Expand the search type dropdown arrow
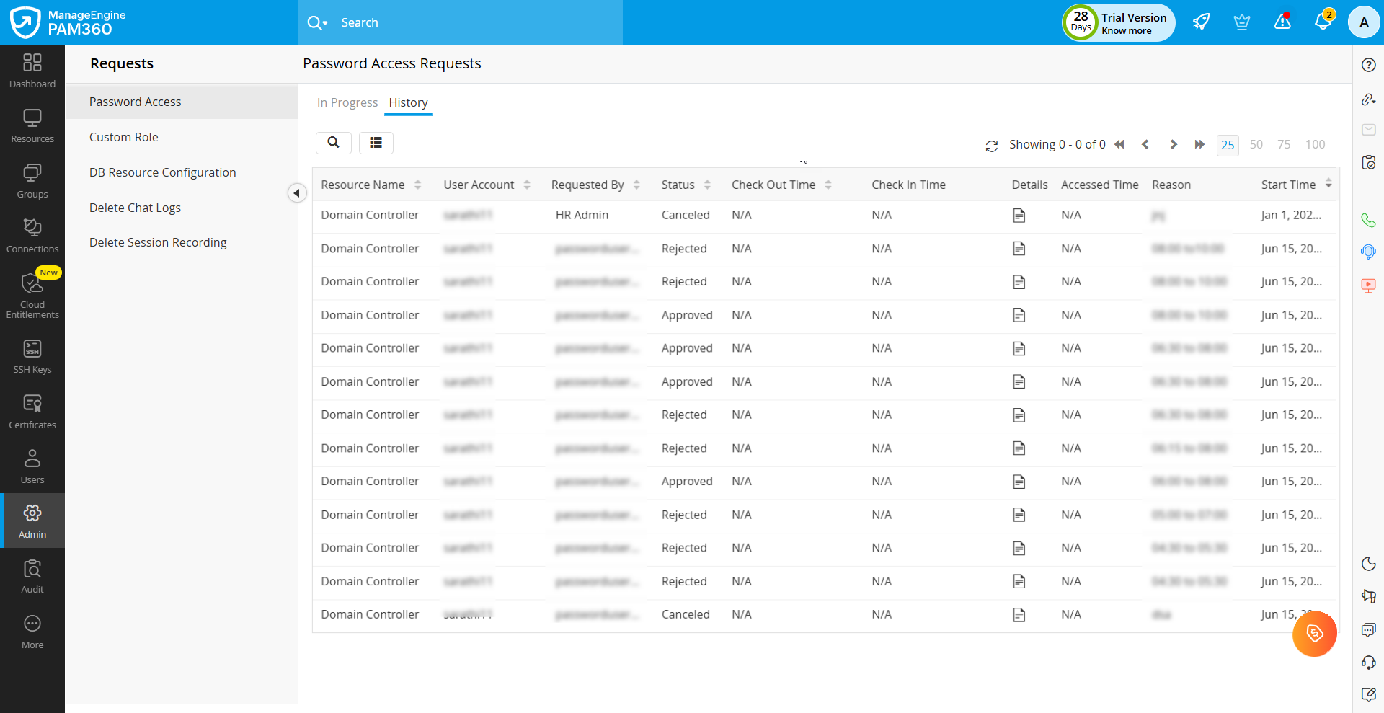 [325, 23]
